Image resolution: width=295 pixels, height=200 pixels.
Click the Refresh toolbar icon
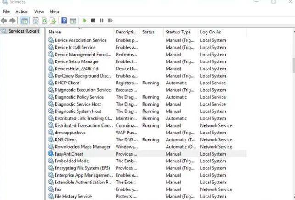point(45,21)
